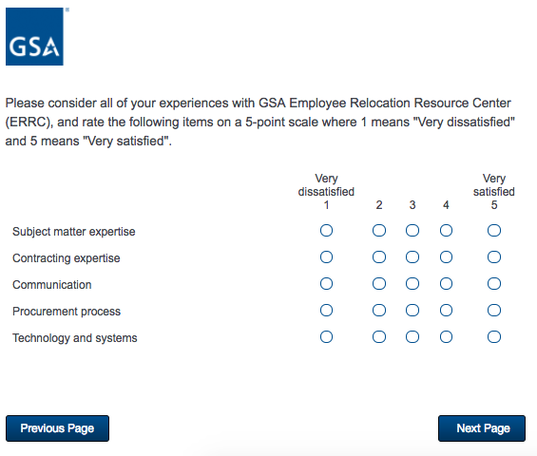Select 3 for Communication
This screenshot has width=537, height=456.
point(412,283)
